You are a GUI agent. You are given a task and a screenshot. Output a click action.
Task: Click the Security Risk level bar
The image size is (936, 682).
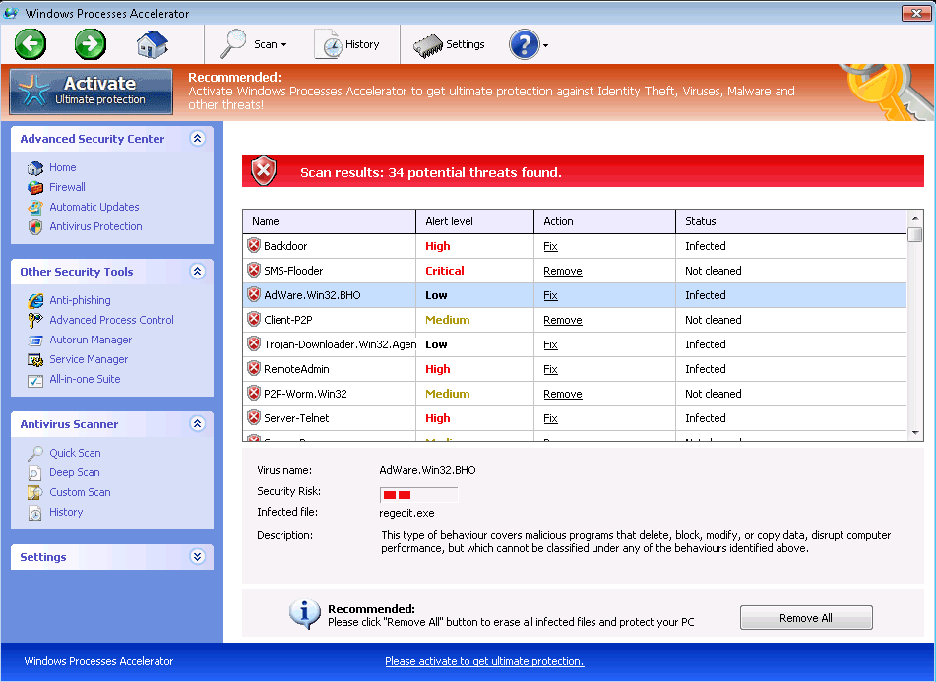[418, 494]
